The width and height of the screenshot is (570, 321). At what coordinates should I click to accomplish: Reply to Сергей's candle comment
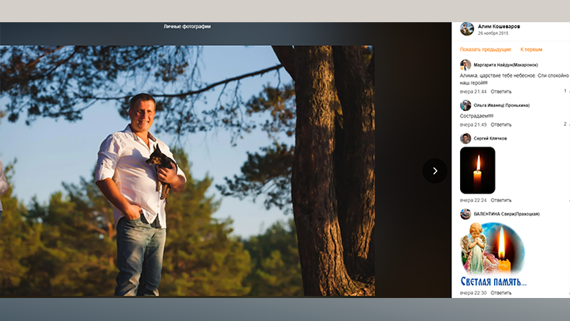tap(501, 200)
